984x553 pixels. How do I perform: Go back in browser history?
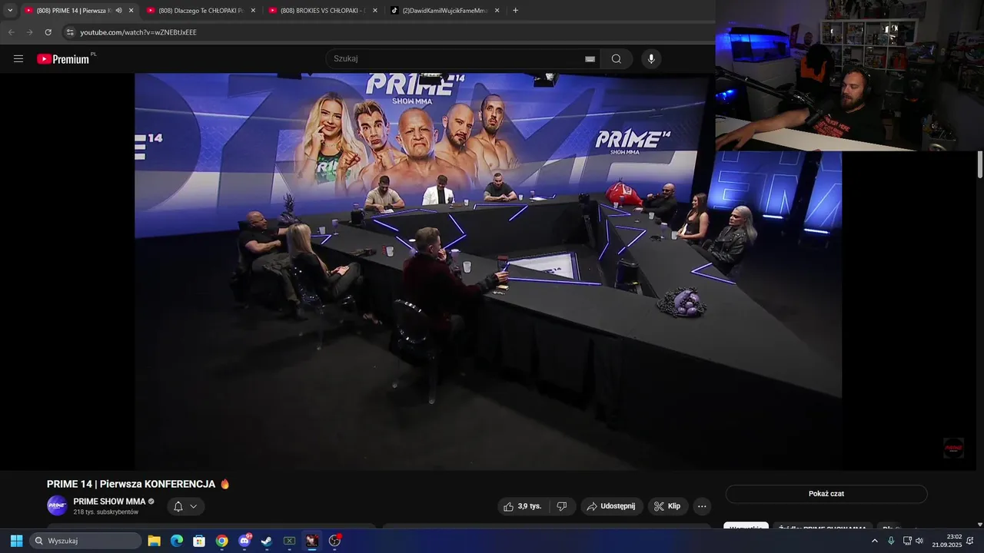11,32
